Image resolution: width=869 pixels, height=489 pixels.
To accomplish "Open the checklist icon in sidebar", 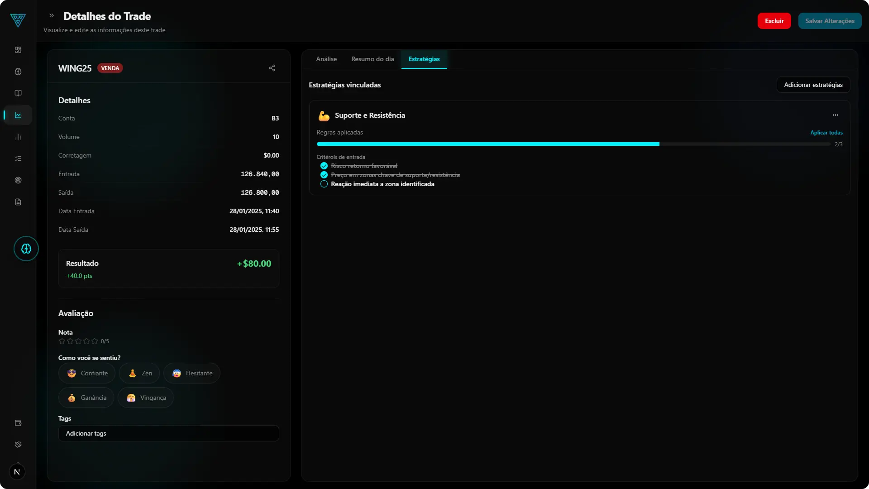I will 18,158.
